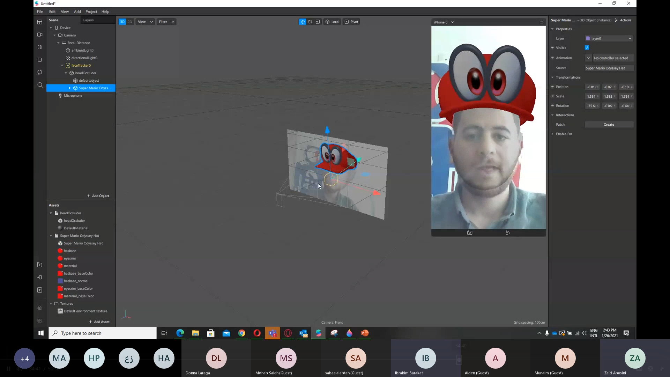Click the restart loop icon in left sidebar

click(40, 72)
